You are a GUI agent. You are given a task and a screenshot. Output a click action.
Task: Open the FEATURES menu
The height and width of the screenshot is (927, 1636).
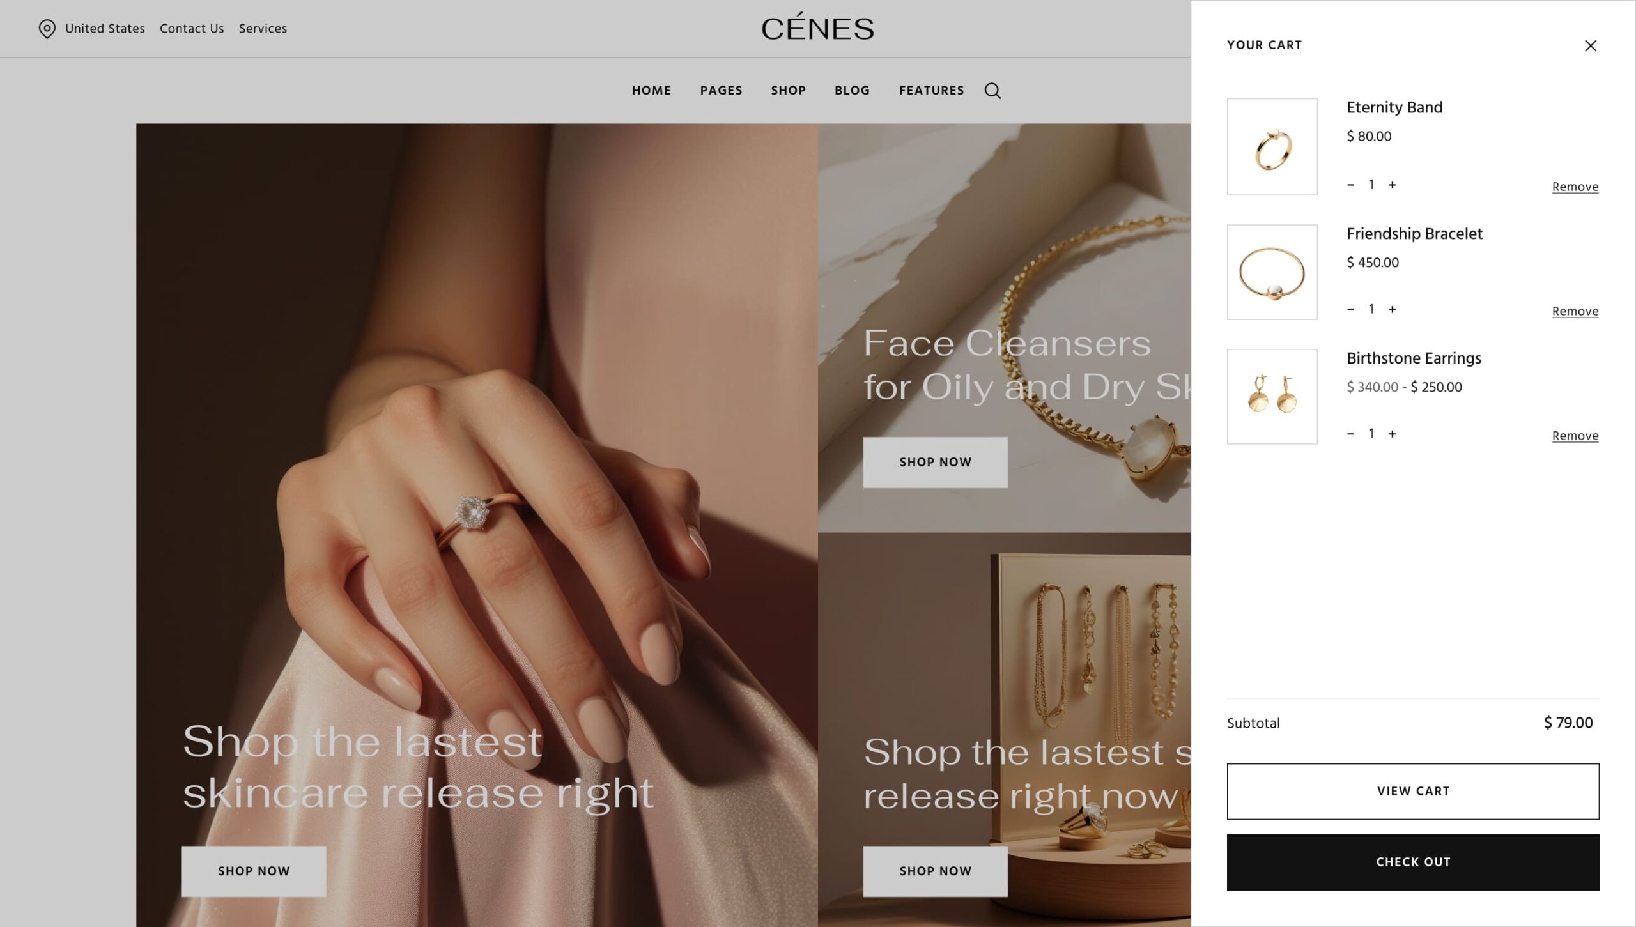pos(931,91)
